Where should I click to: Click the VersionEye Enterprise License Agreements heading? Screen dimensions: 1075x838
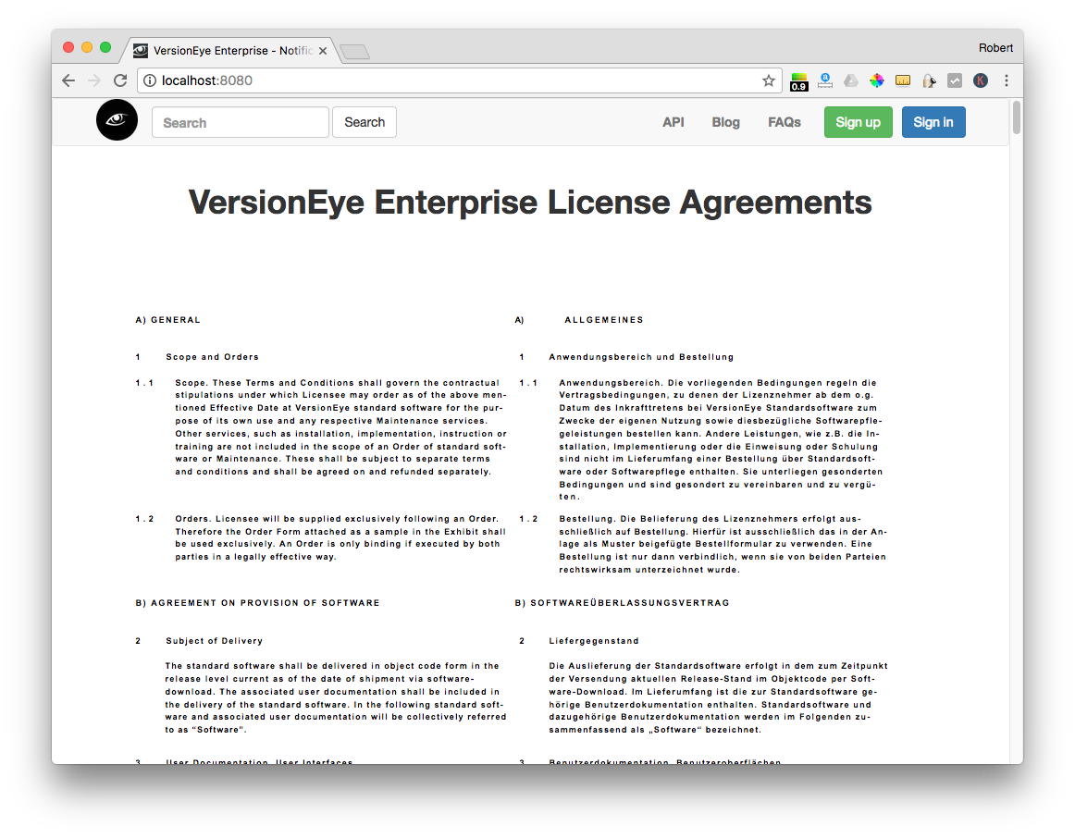coord(530,203)
